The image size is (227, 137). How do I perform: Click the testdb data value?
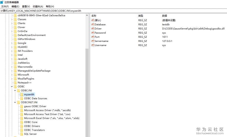click(166, 24)
